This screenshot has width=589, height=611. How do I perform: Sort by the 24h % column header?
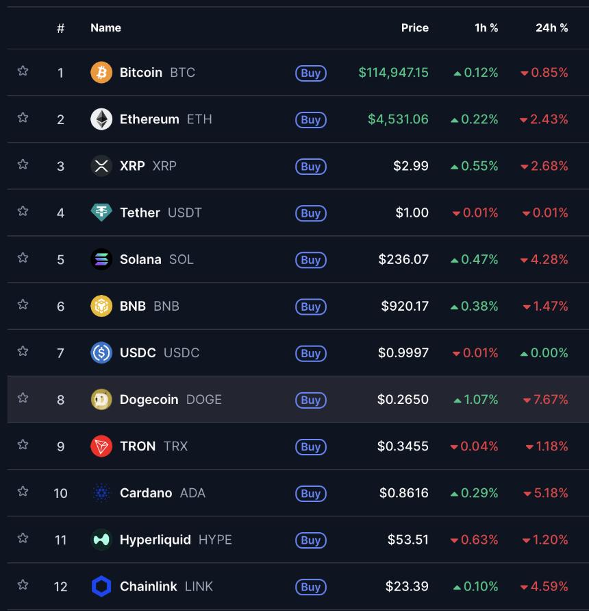pos(551,27)
